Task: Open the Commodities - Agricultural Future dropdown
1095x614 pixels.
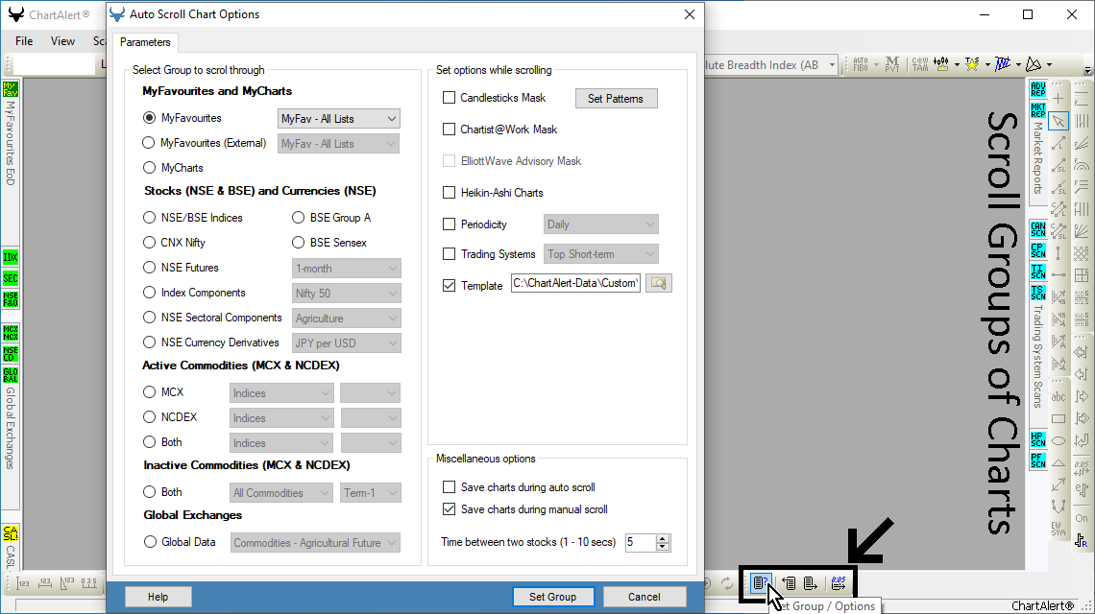Action: [316, 543]
